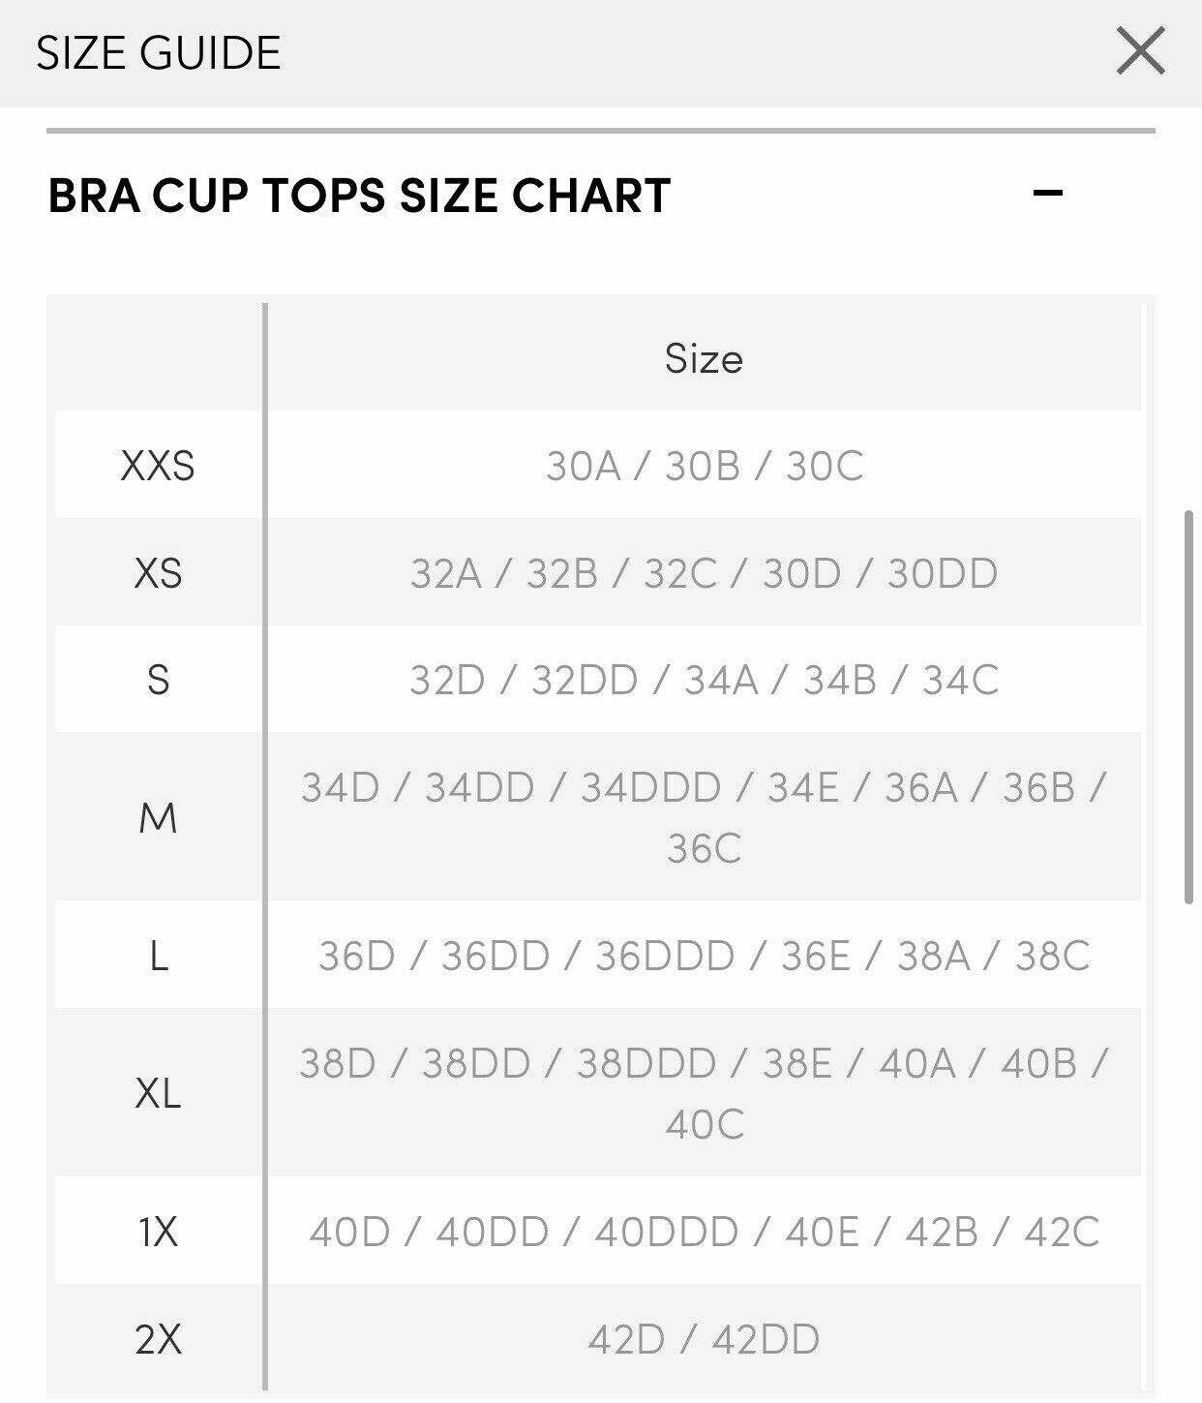Close the Size Guide panel
Viewport: 1202px width, 1403px height.
pos(1140,51)
